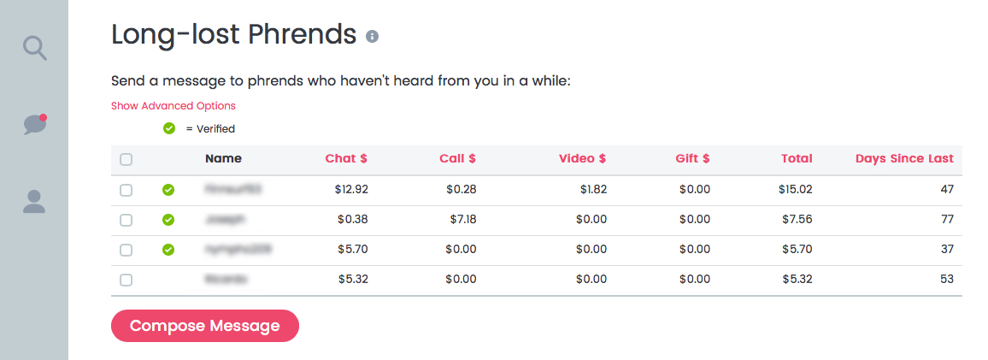Sort by the Call $ column header
This screenshot has height=360, width=988.
pos(457,159)
